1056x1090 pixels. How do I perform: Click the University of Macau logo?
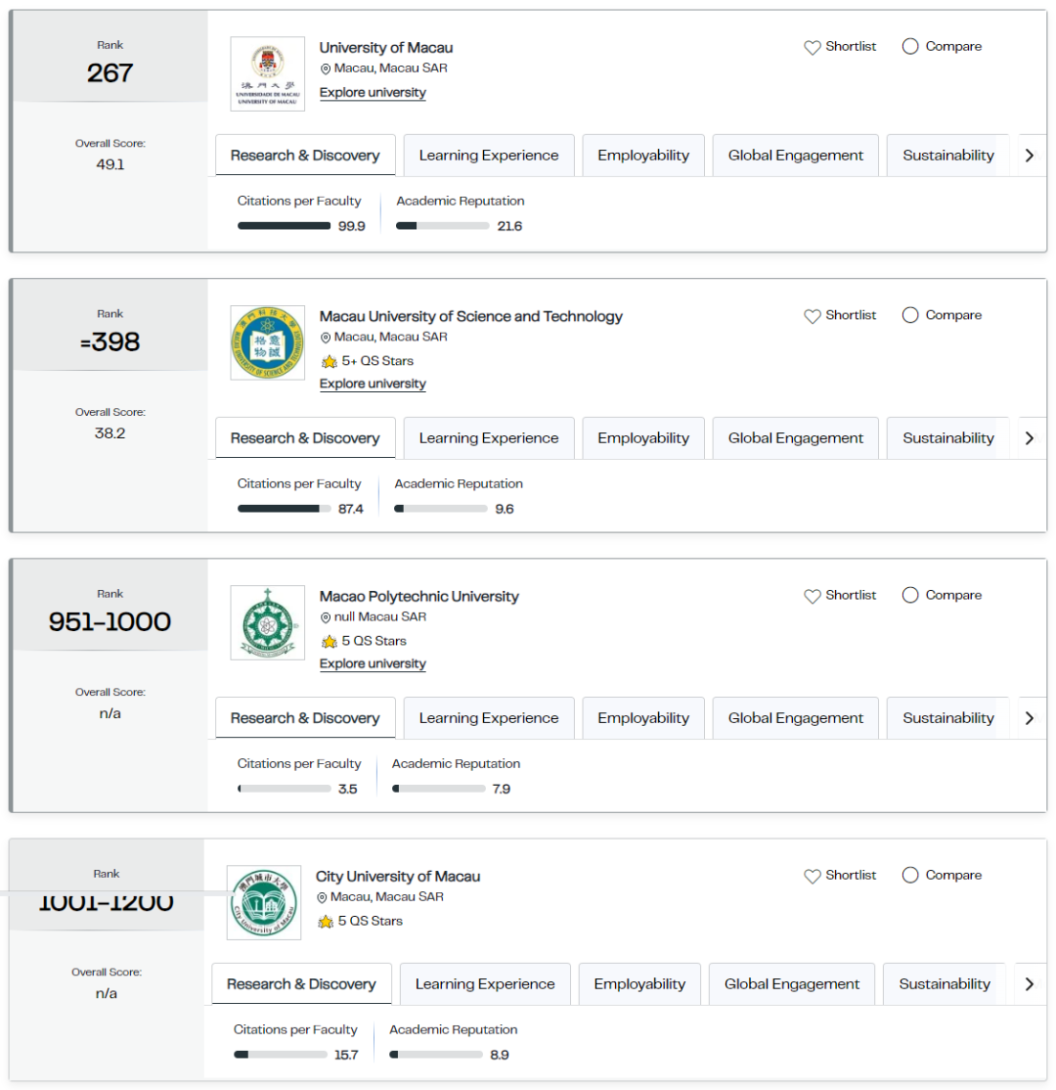[268, 73]
